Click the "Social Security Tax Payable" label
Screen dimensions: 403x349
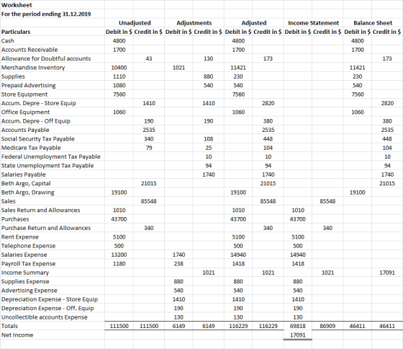pyautogui.click(x=37, y=139)
